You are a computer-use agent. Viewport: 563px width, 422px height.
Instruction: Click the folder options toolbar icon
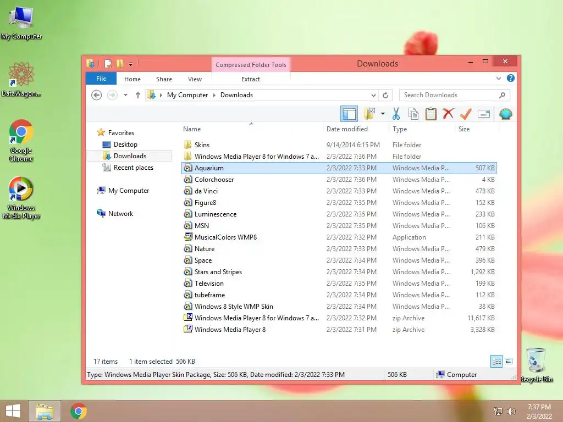tap(369, 114)
